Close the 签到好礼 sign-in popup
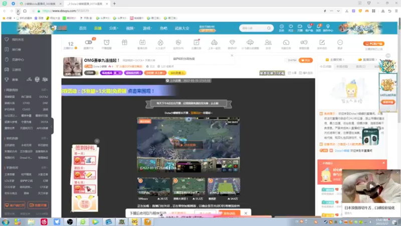Viewport: 401px width, 226px height. (97, 141)
